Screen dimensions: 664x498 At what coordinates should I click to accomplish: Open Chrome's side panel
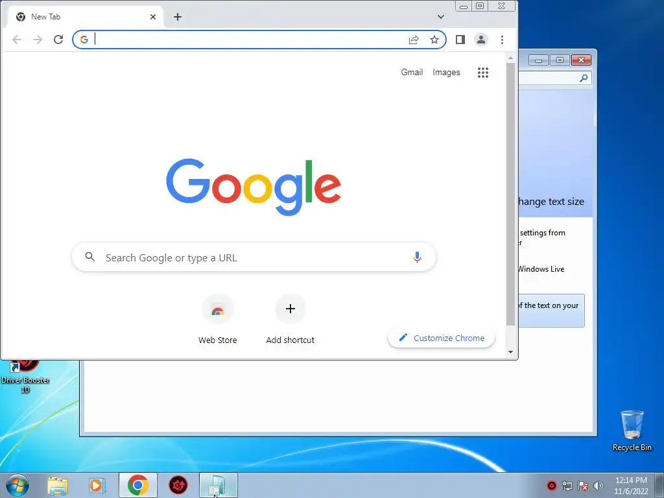tap(460, 40)
